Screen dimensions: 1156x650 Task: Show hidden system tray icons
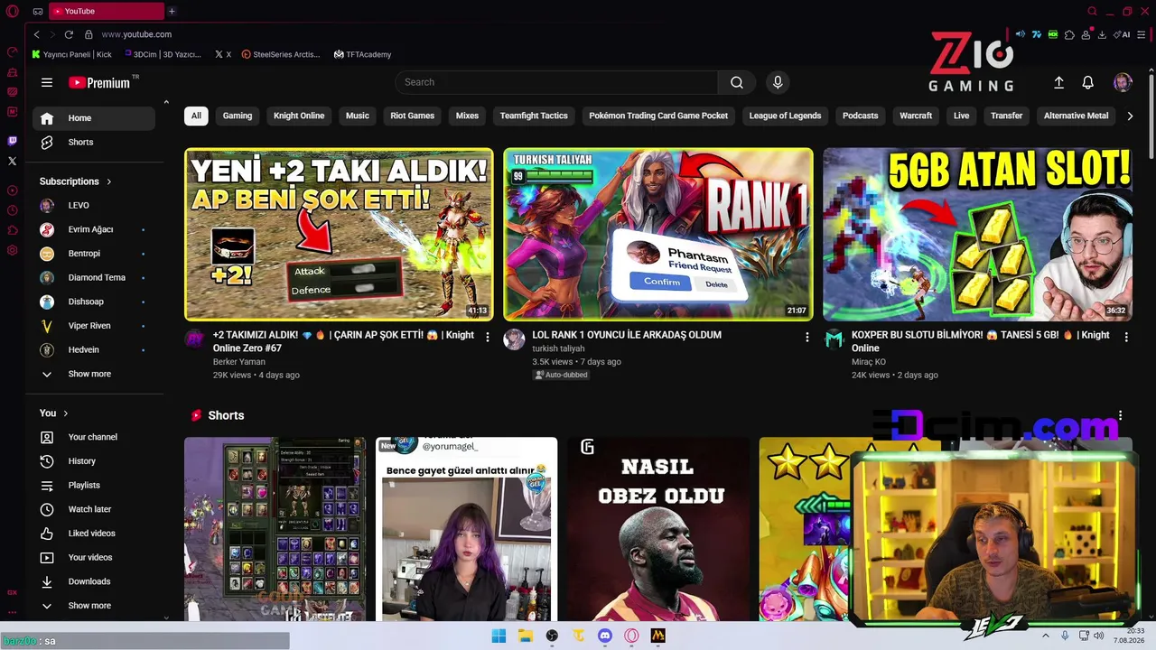click(x=1046, y=636)
